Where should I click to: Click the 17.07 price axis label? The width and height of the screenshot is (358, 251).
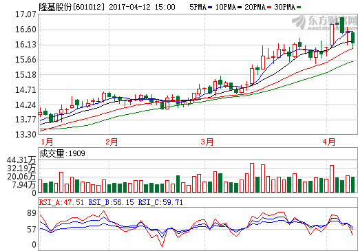click(25, 14)
